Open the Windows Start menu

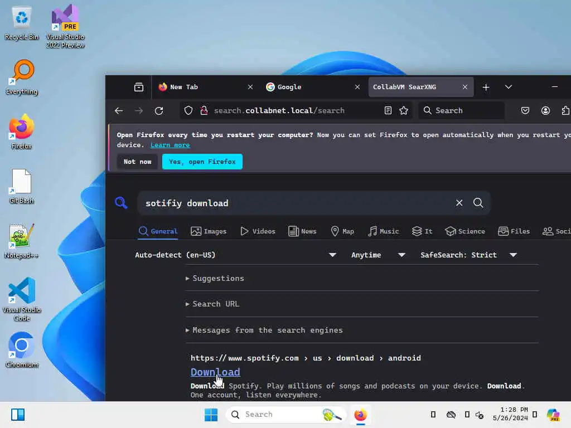[x=211, y=415]
